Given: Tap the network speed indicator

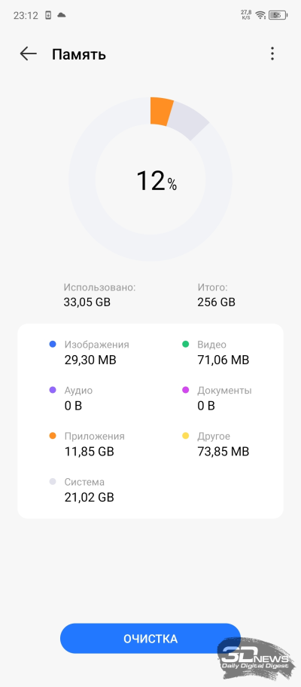Looking at the screenshot, I should tap(246, 15).
